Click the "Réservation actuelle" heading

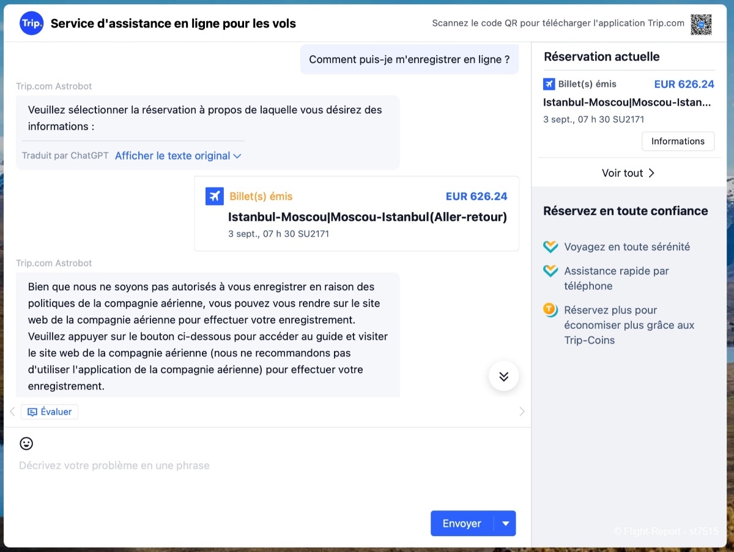pyautogui.click(x=602, y=57)
